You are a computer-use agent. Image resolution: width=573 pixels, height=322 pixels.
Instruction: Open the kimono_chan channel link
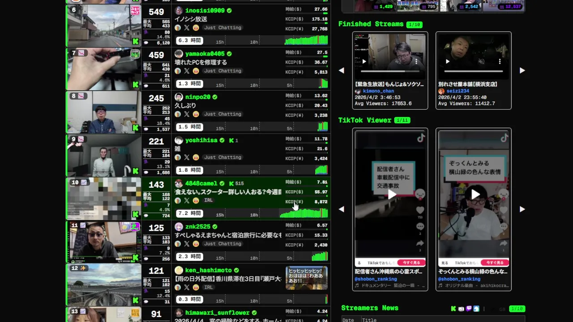[378, 91]
